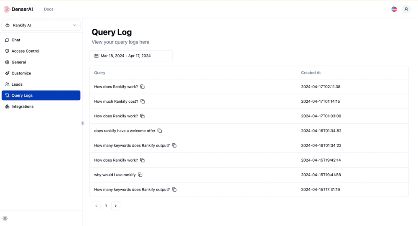Copy the 'why would i use rankify' query
The width and height of the screenshot is (418, 226).
tap(140, 175)
